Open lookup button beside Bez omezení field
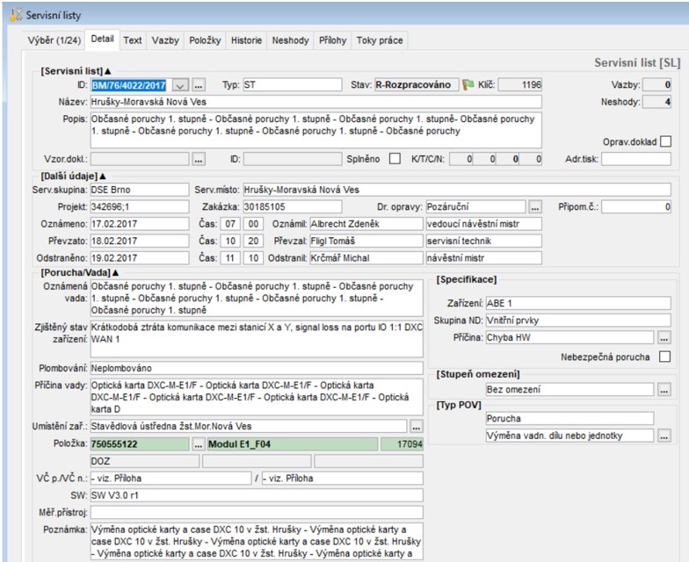 click(x=664, y=389)
